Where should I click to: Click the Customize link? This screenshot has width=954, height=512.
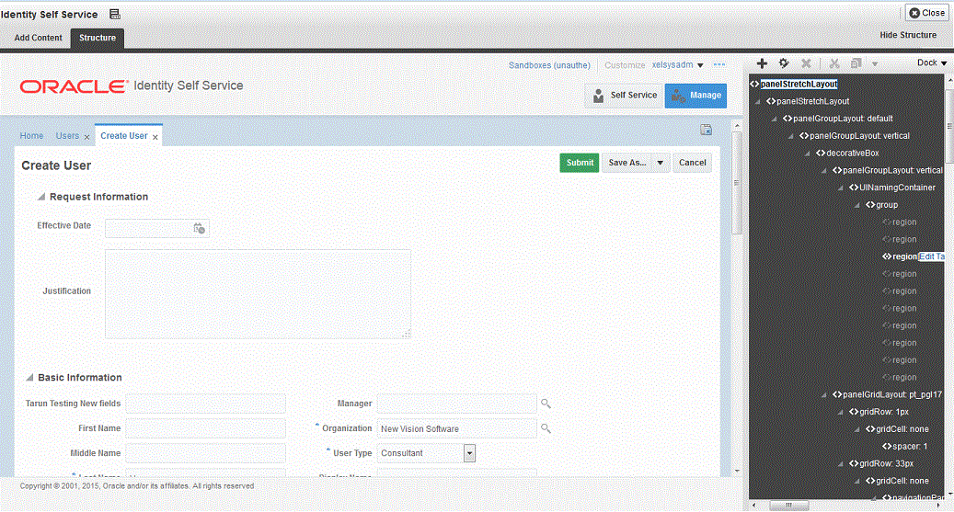625,65
